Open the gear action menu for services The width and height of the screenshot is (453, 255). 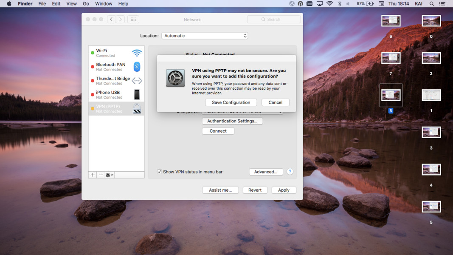pyautogui.click(x=110, y=175)
